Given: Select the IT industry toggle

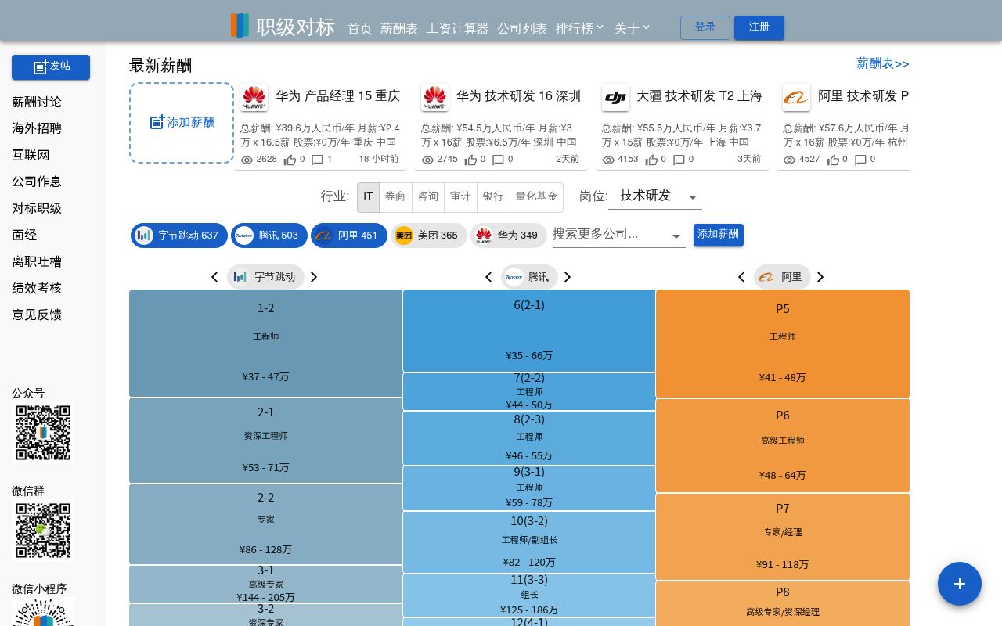Looking at the screenshot, I should coord(368,197).
